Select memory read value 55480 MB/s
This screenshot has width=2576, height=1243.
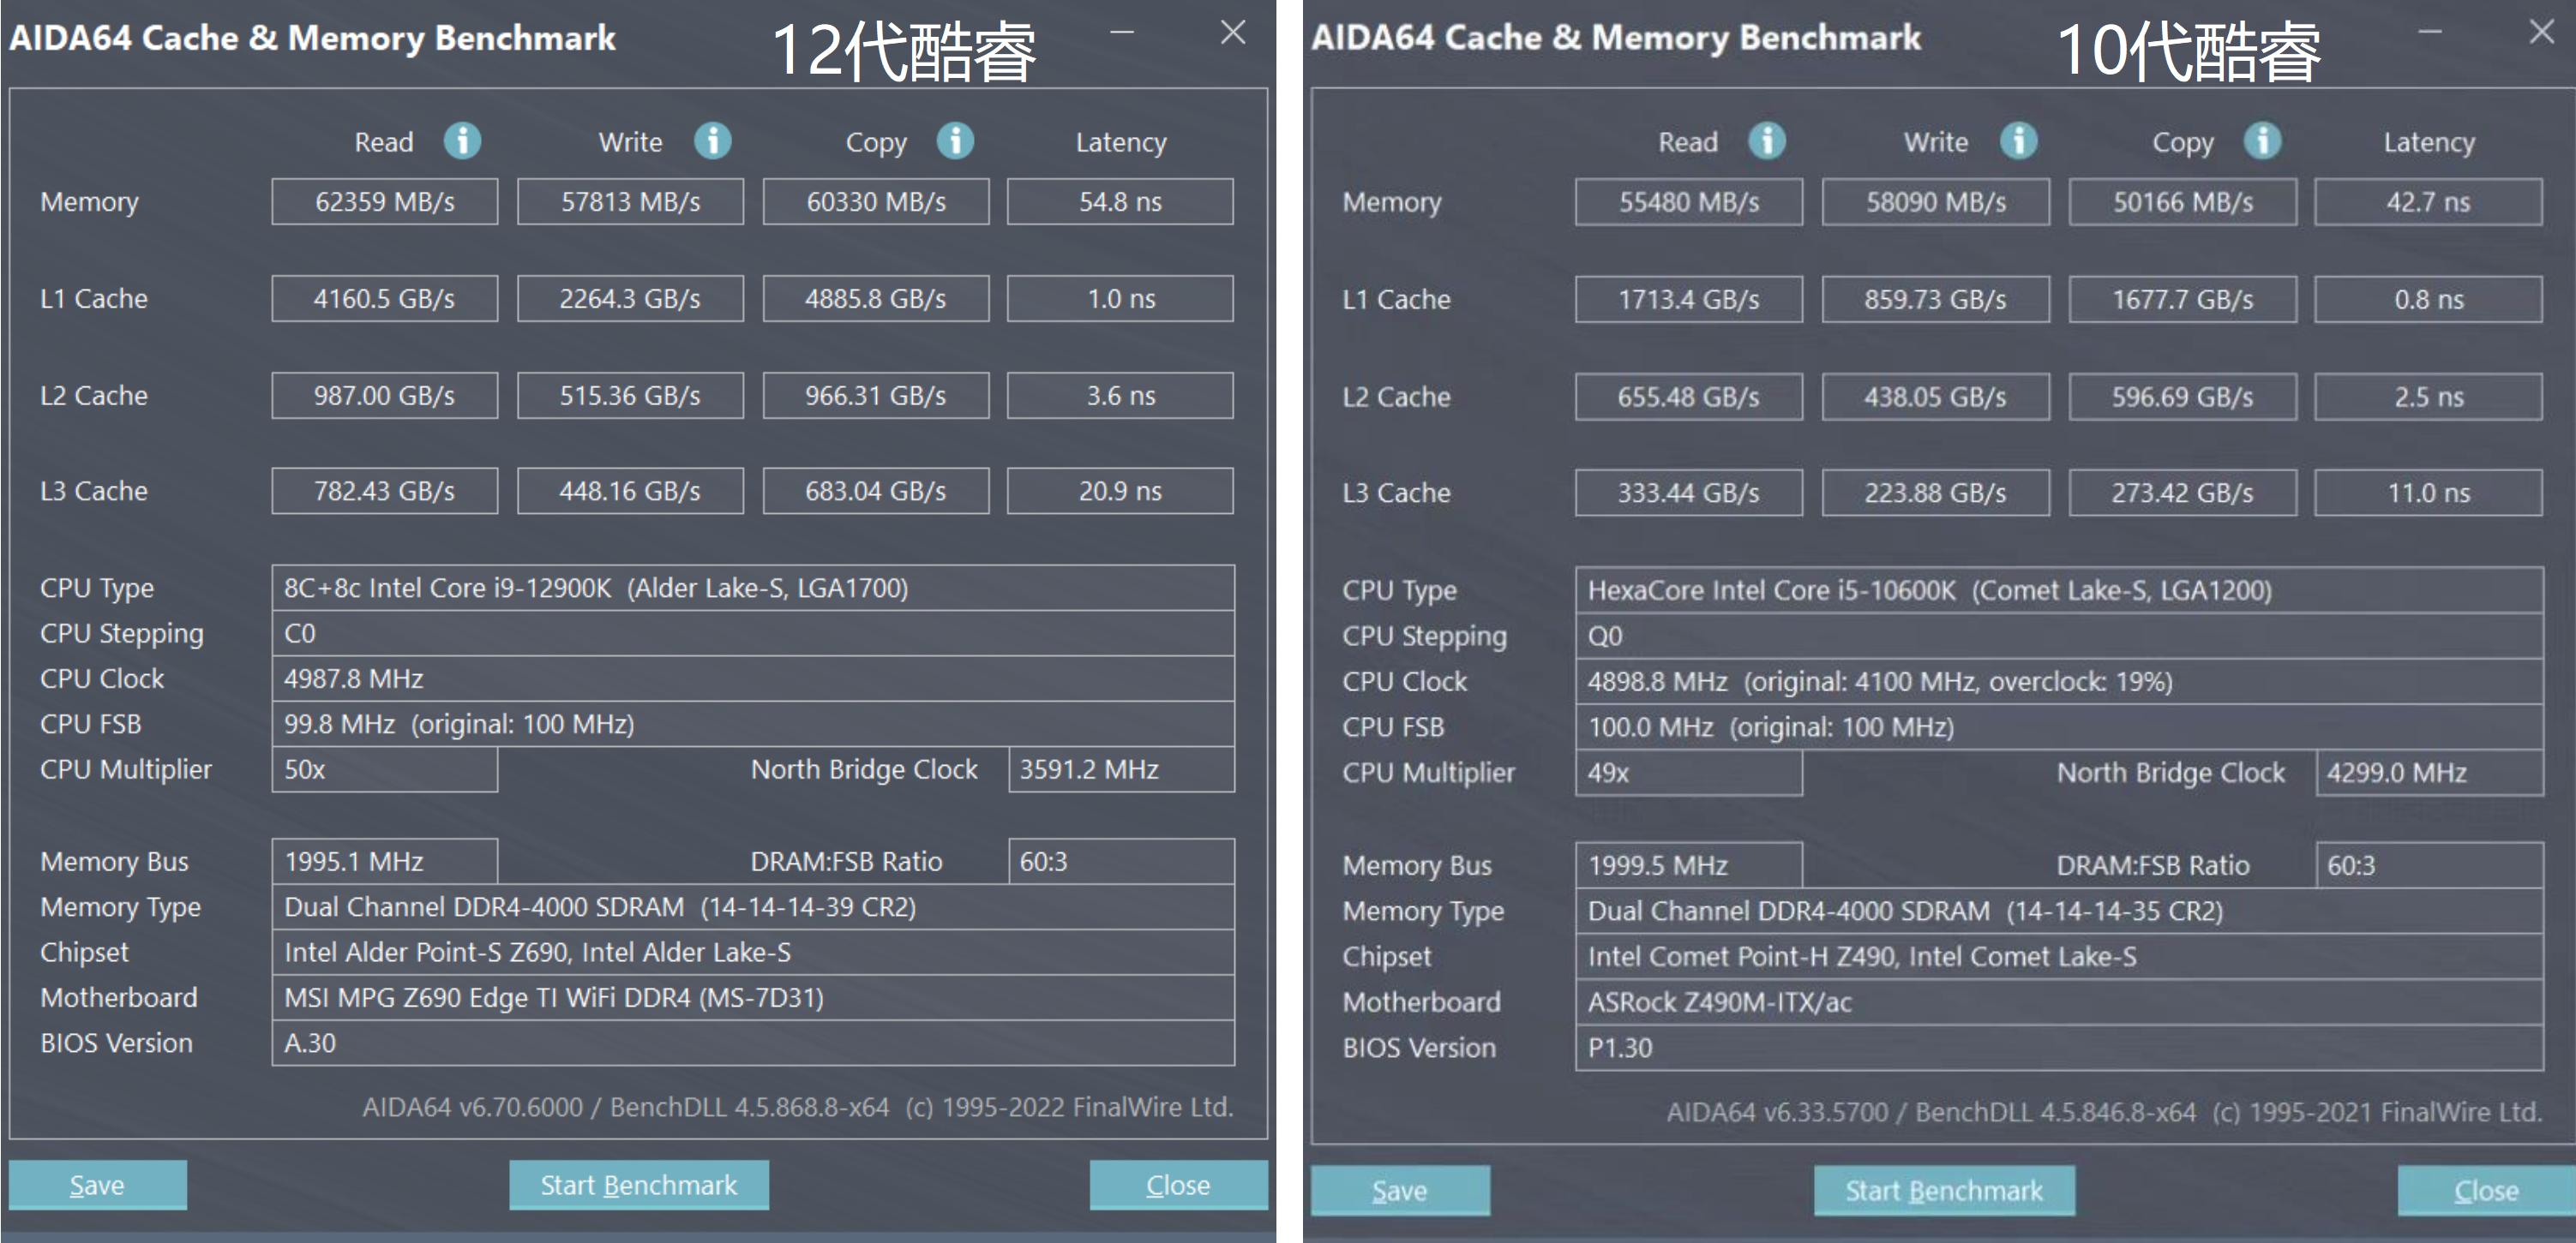pos(1689,202)
